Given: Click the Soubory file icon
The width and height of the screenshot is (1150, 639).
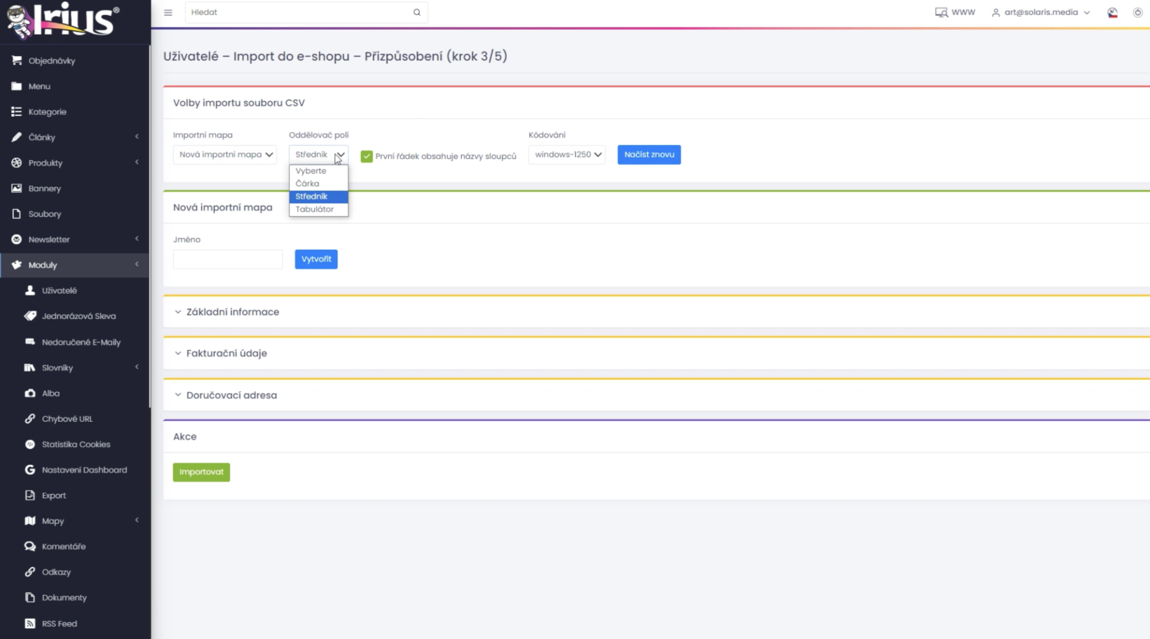Looking at the screenshot, I should tap(16, 214).
